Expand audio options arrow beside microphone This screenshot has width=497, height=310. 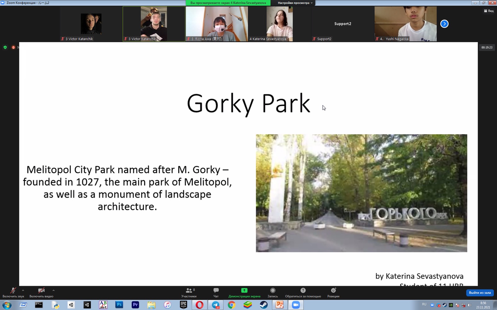[x=23, y=290]
